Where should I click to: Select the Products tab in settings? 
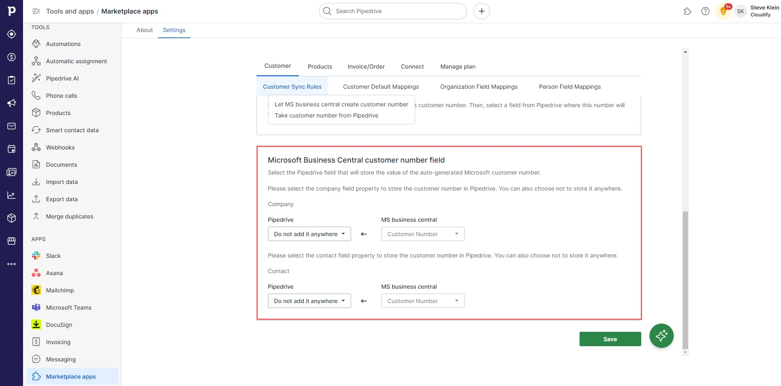coord(320,67)
